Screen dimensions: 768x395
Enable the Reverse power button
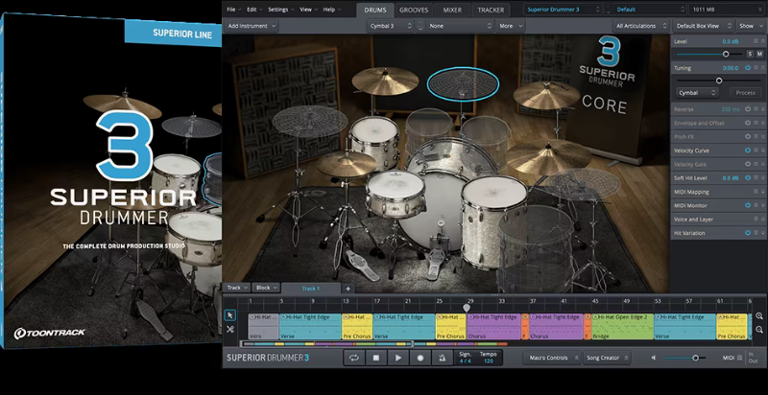pyautogui.click(x=748, y=109)
